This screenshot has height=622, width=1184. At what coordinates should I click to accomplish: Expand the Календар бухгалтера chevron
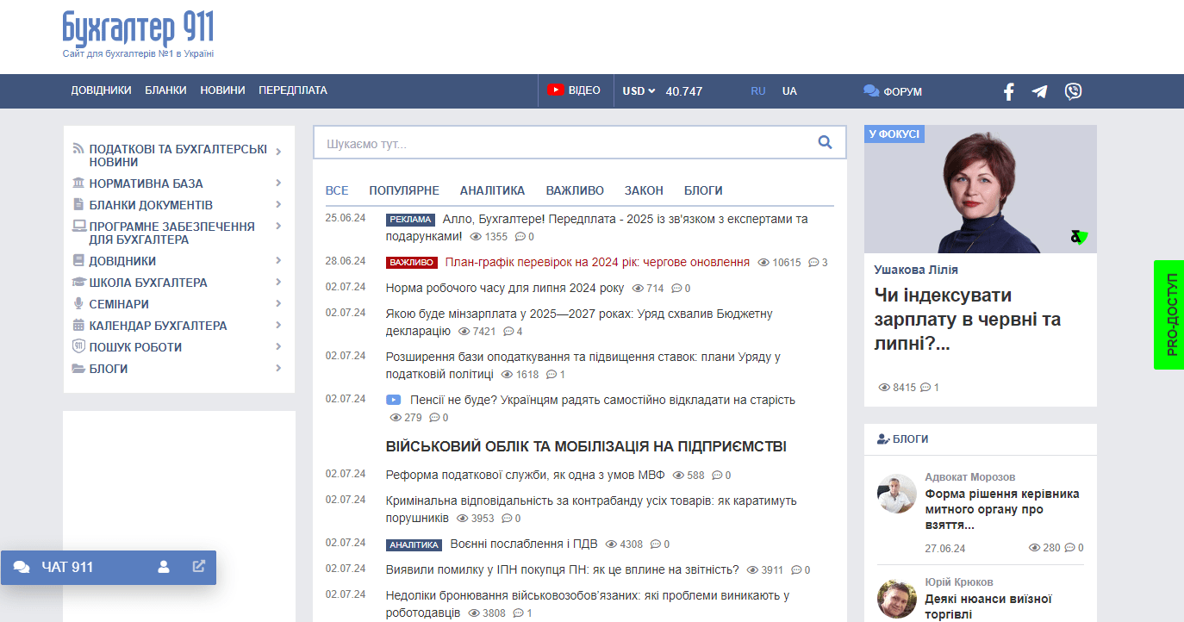(278, 325)
